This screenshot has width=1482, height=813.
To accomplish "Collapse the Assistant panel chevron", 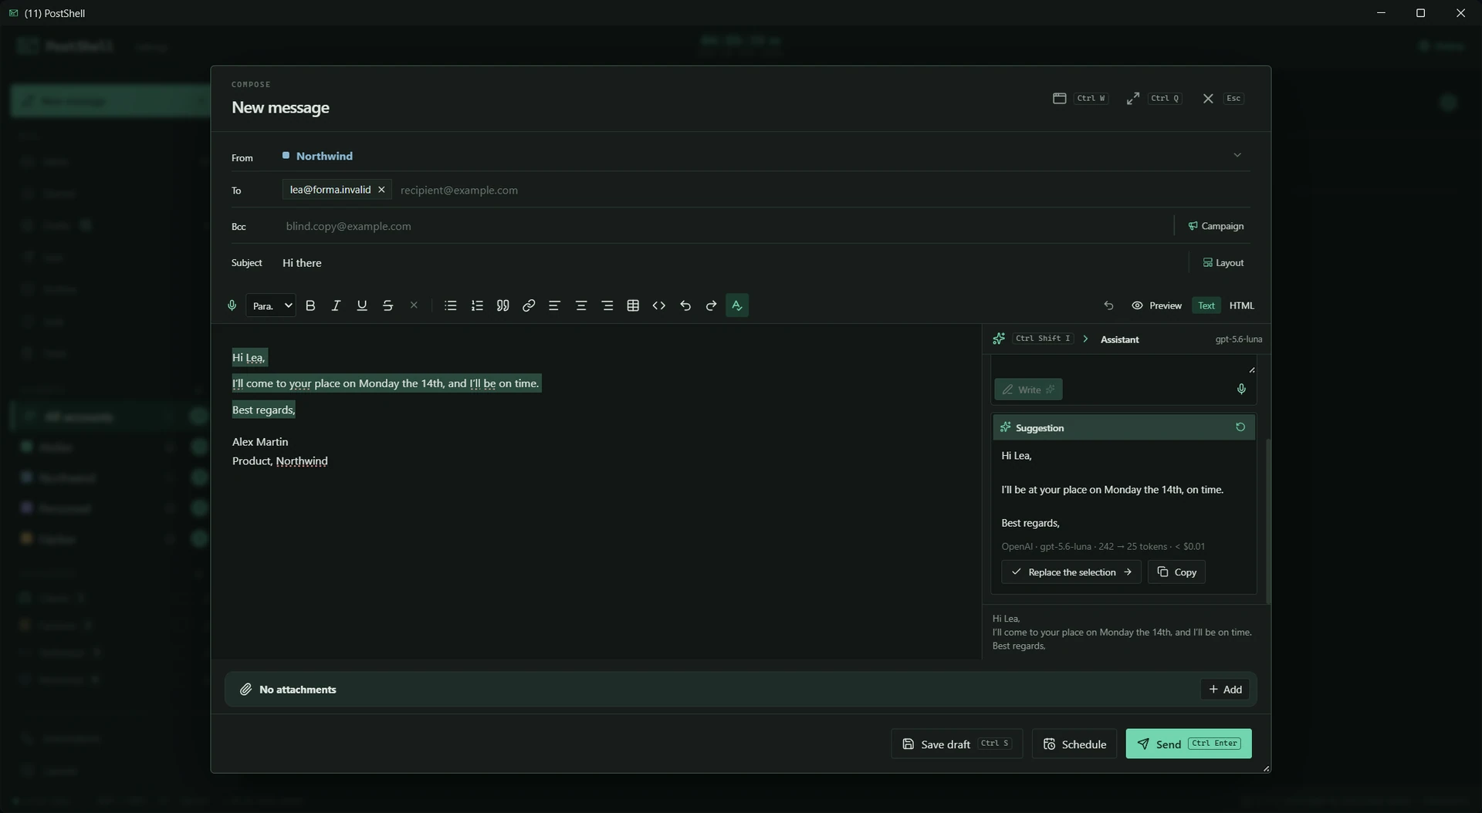I will (1085, 339).
